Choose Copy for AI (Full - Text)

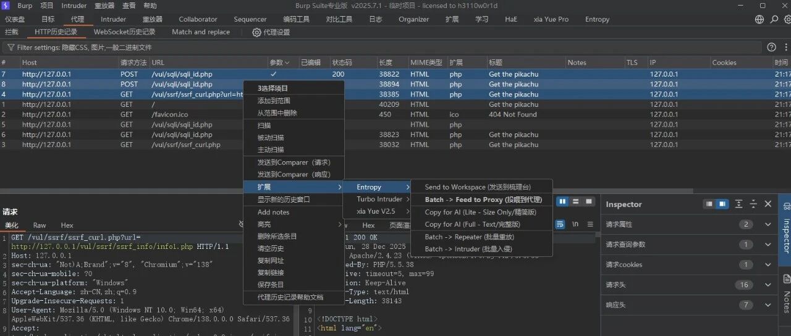pos(481,224)
